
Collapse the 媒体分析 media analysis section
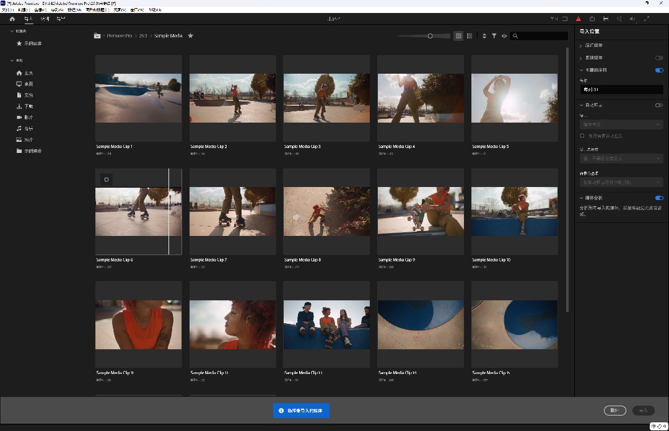click(581, 198)
